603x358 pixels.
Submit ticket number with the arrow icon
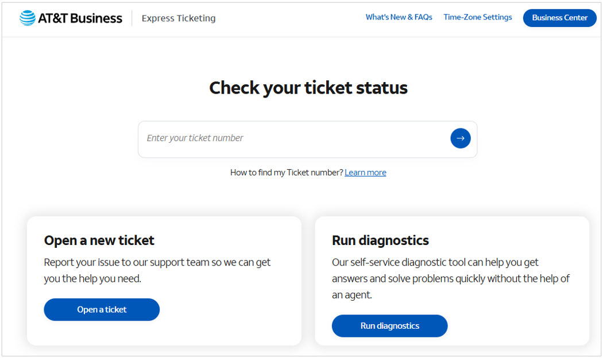461,138
